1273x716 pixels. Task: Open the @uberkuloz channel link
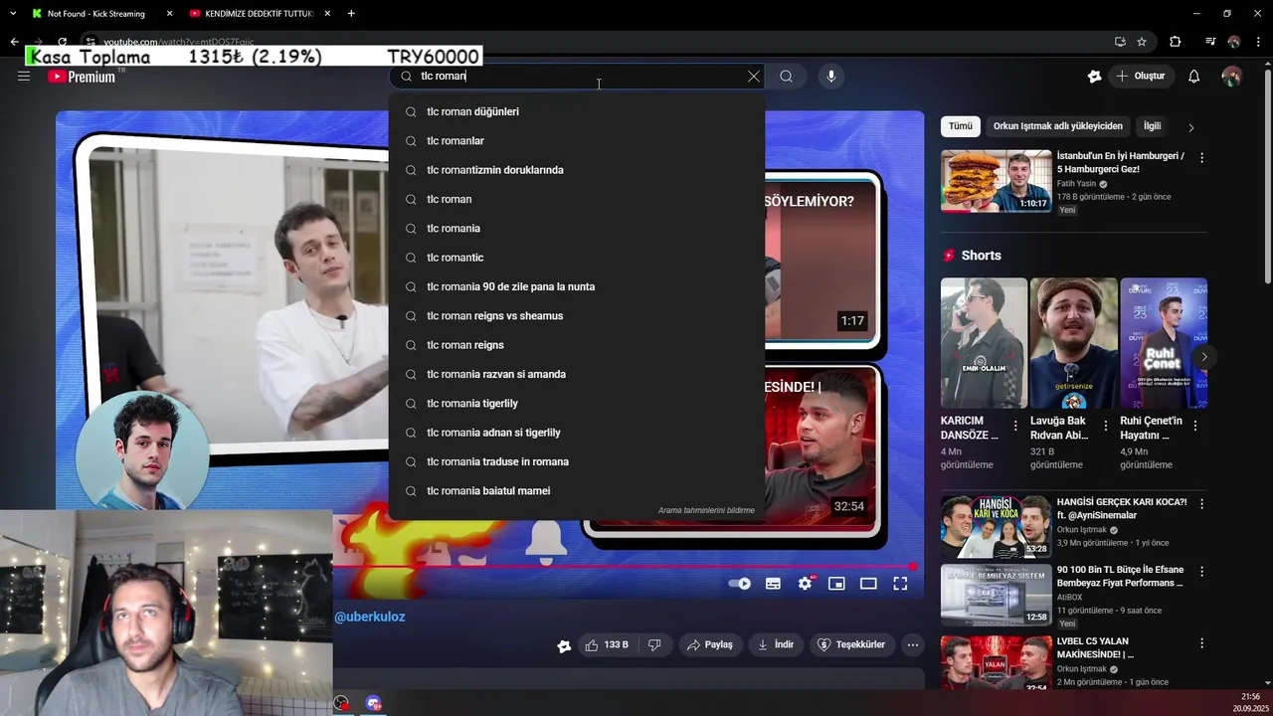coord(369,617)
